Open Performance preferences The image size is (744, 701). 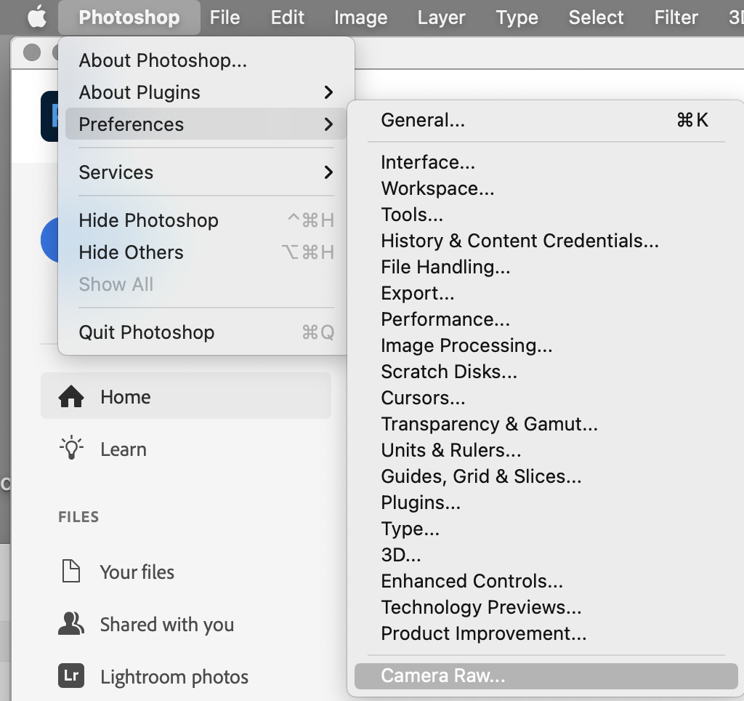[445, 319]
